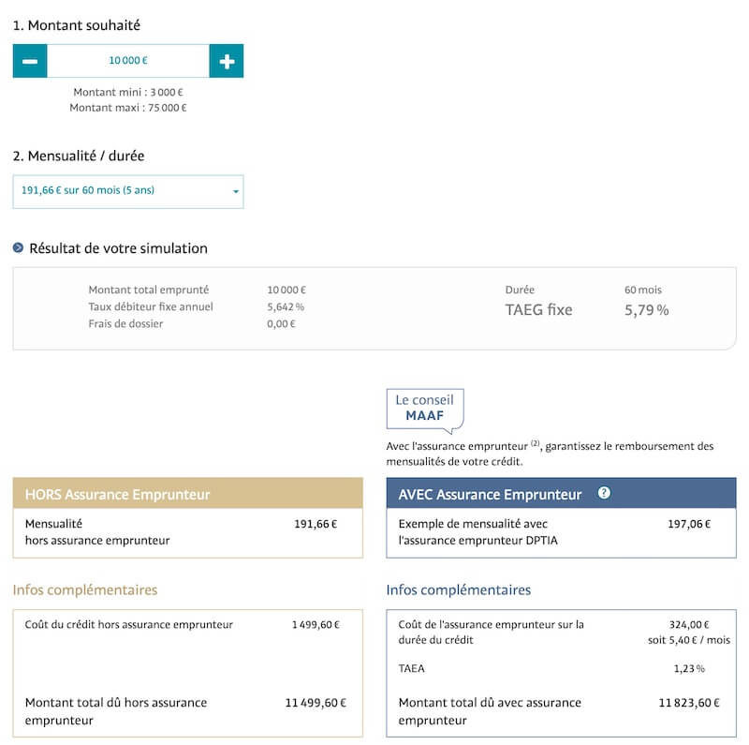Click the 11 823,60 € total with insurance

[x=689, y=703]
